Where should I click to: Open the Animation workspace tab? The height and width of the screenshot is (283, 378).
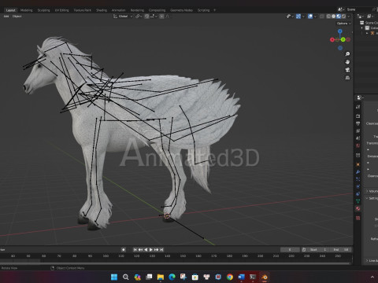coord(118,10)
